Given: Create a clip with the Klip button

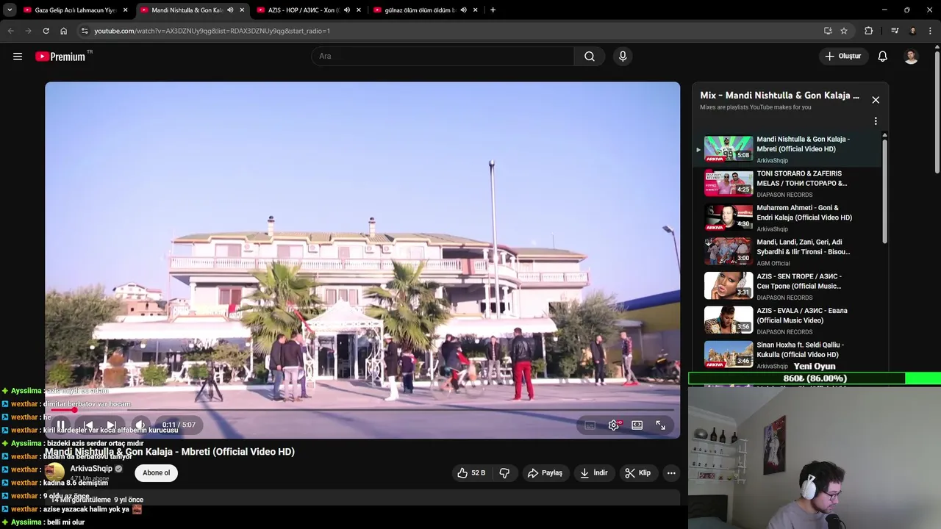Looking at the screenshot, I should click(x=637, y=473).
